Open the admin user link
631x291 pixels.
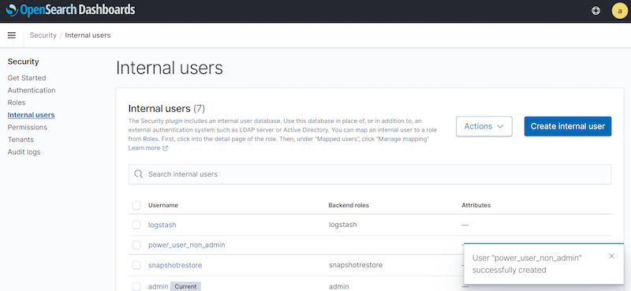159,286
